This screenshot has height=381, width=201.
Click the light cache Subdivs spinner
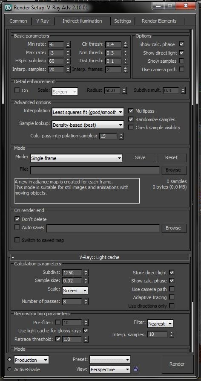pos(86,273)
